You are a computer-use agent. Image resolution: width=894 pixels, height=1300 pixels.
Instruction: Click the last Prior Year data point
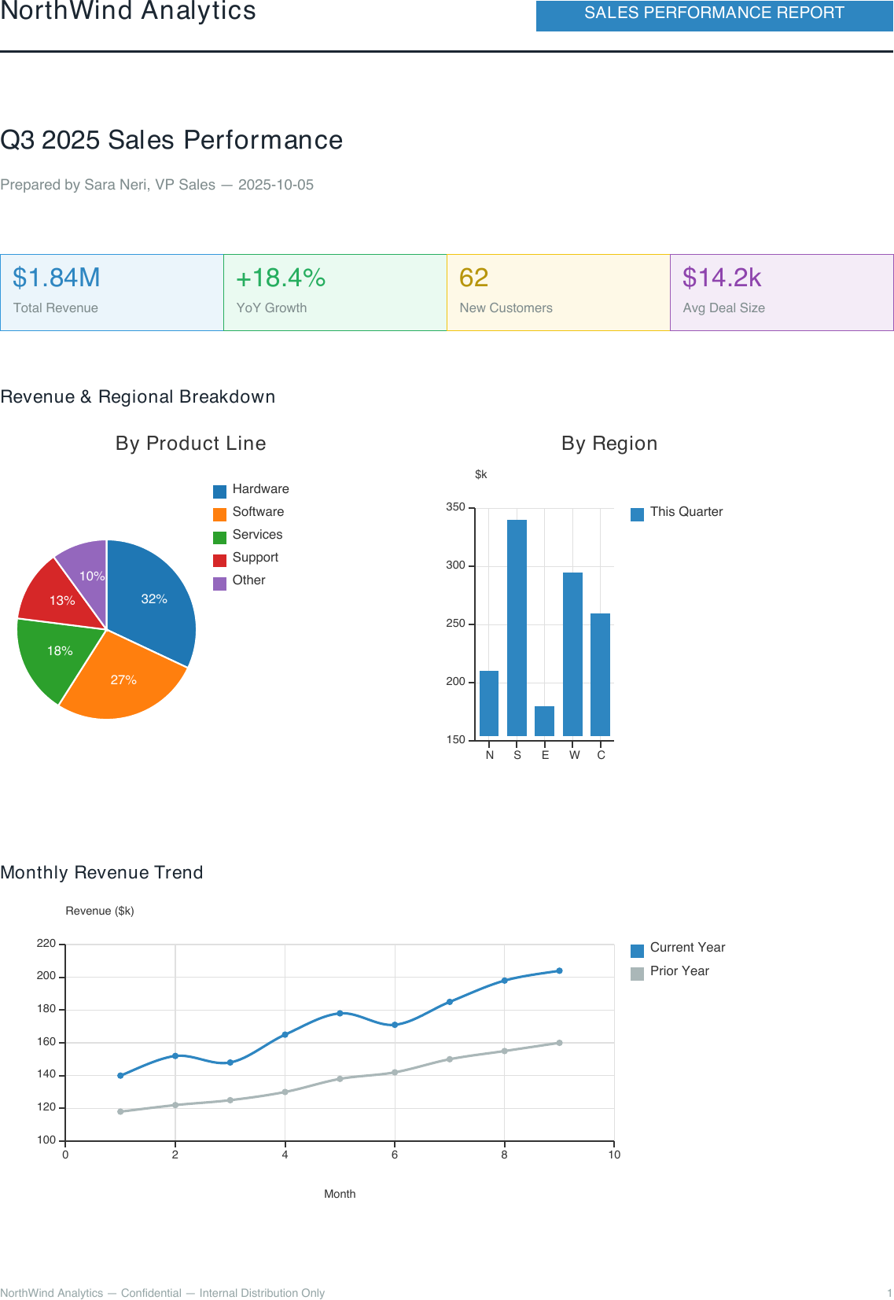[x=559, y=1043]
